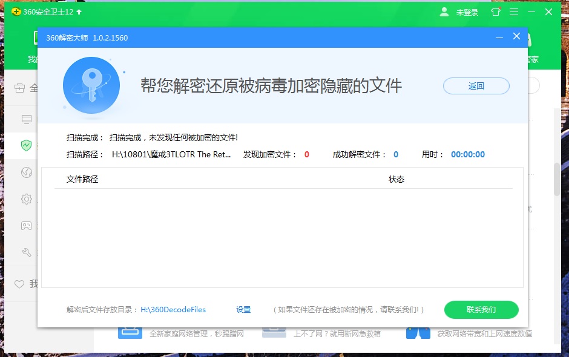The image size is (569, 357).
Task: Click the 扫描完成，未发现任何被加密的文件 status message
Action: pos(174,137)
